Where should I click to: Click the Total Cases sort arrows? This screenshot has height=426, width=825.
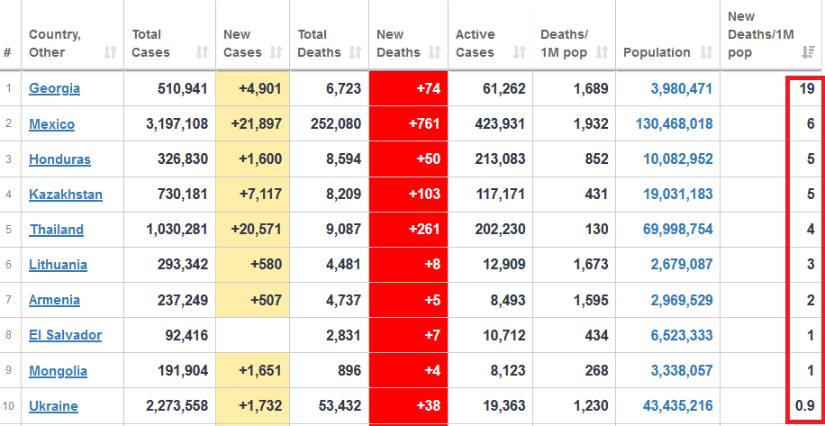click(201, 53)
